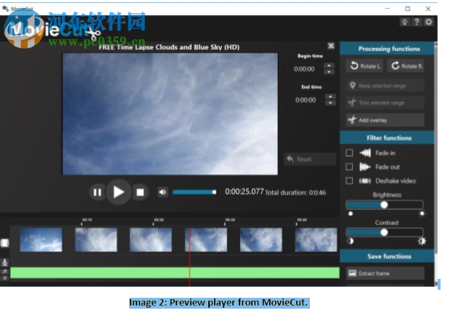This screenshot has width=450, height=313.
Task: Click the Contrast slider handle
Action: (384, 232)
